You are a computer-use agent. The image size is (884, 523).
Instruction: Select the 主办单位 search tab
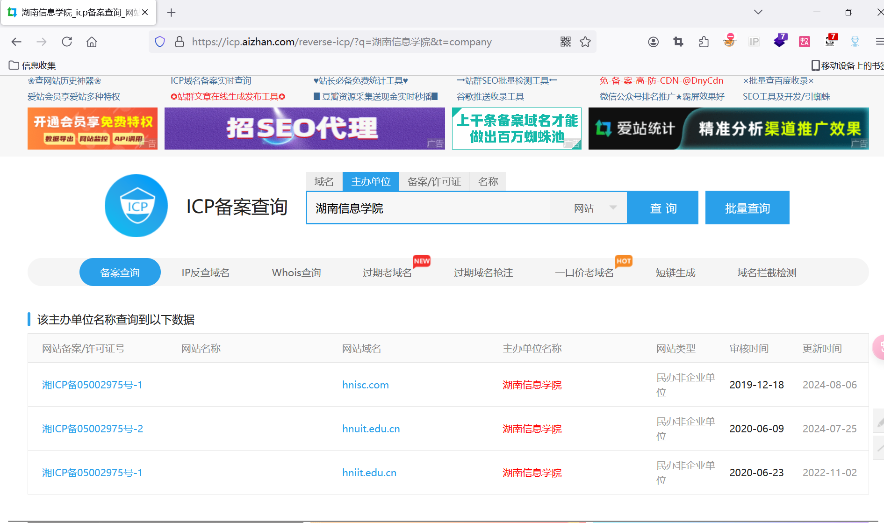click(x=371, y=181)
